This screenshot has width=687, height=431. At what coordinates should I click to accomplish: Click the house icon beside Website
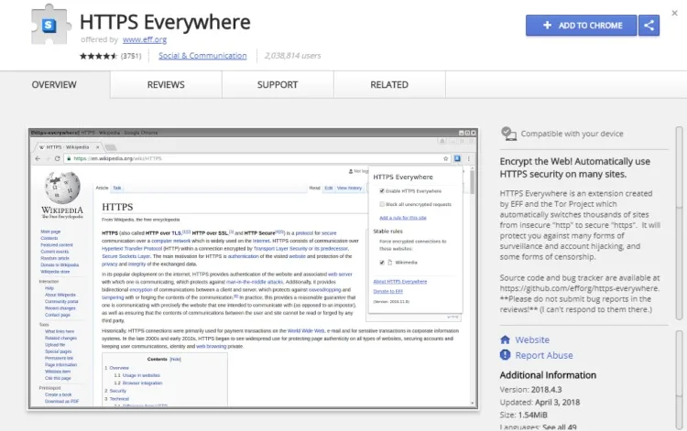point(505,339)
